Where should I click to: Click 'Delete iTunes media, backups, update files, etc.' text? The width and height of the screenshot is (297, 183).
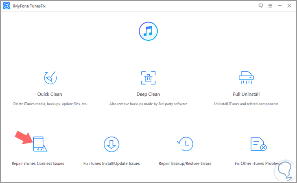[50, 104]
